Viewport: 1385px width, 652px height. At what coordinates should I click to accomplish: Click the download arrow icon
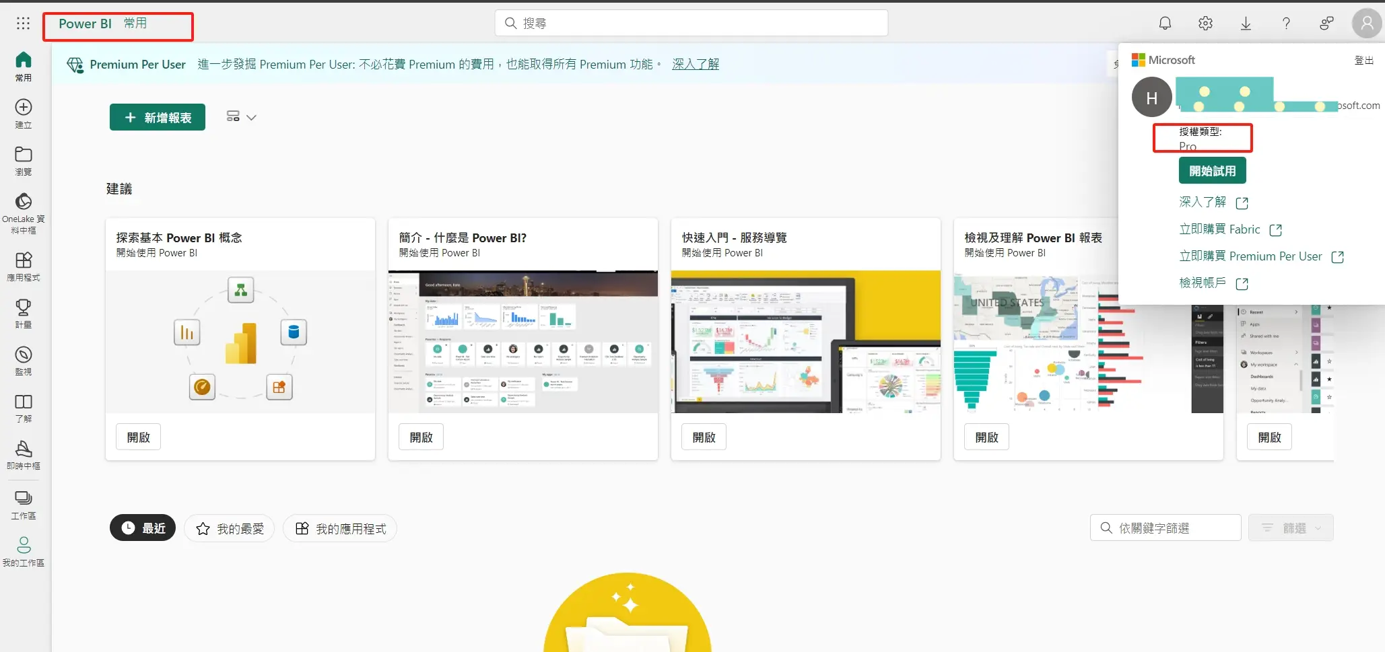point(1246,24)
